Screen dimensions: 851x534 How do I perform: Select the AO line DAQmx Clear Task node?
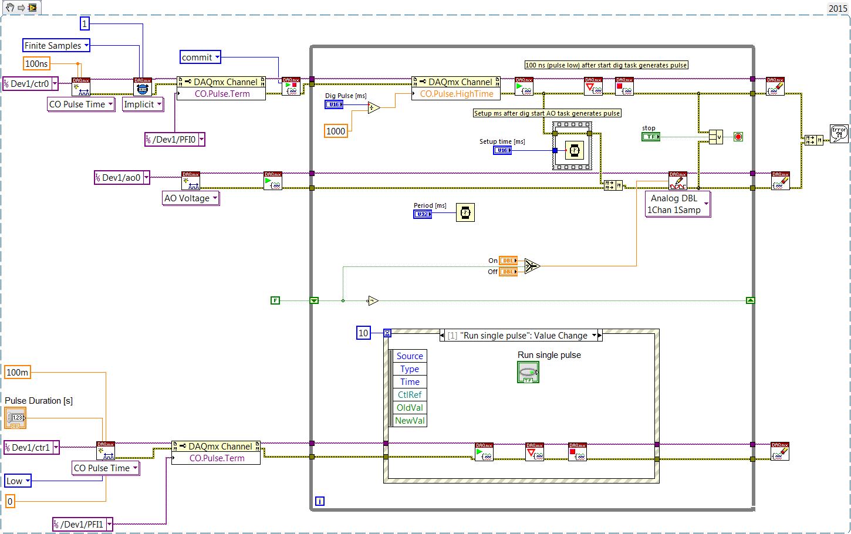coord(781,181)
